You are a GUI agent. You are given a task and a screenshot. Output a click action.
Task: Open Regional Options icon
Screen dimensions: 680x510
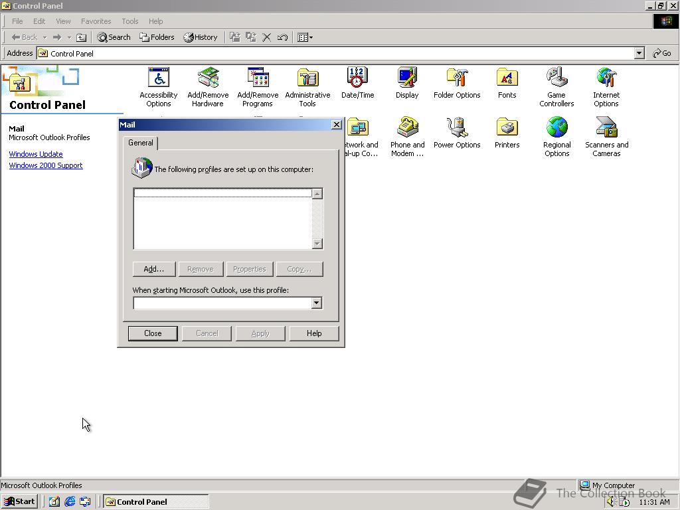[557, 137]
